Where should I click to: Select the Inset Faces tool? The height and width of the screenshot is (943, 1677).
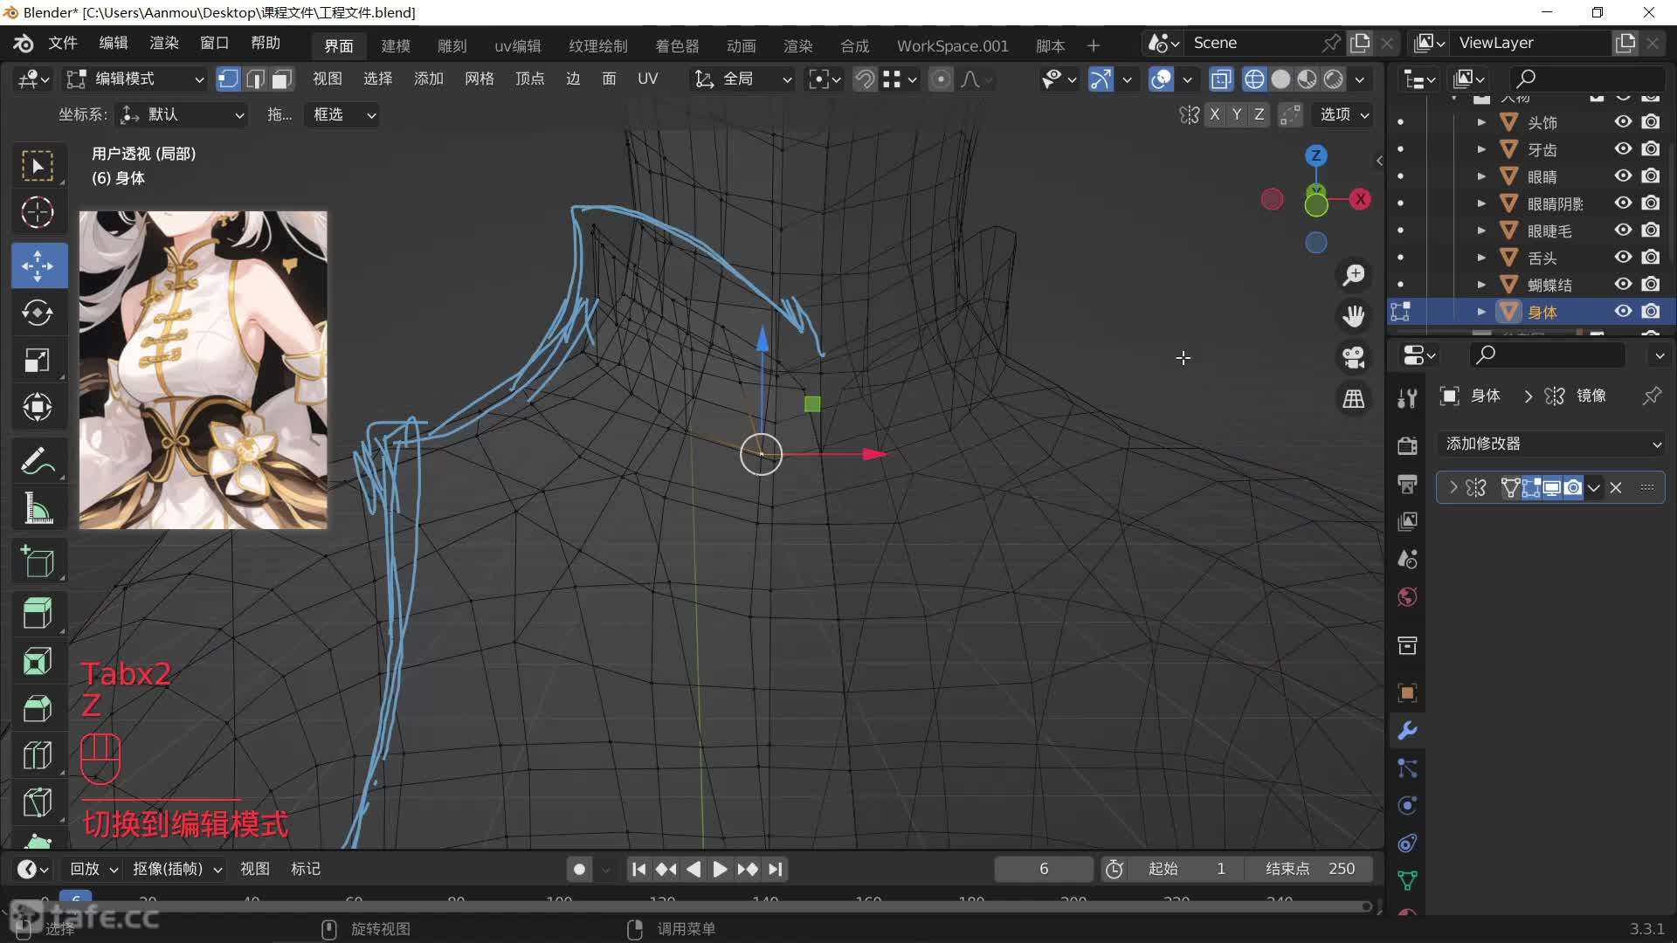[x=38, y=661]
